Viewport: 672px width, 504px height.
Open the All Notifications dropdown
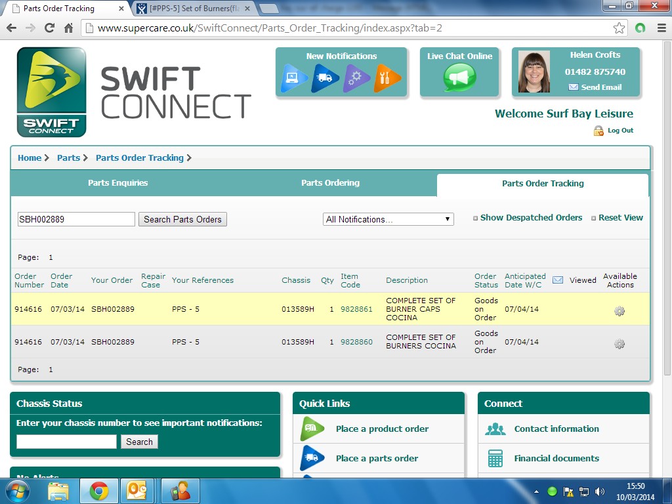pos(388,219)
